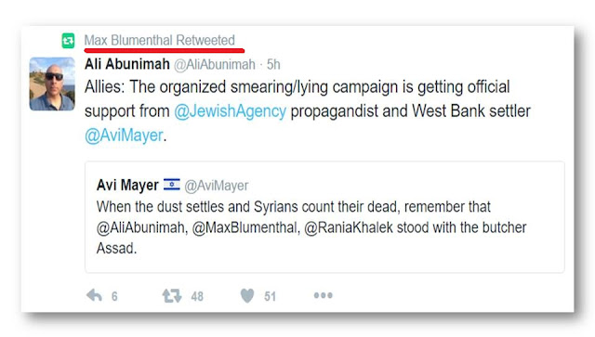Click the gray @AviMayer handle in quote
The image size is (595, 337).
click(x=217, y=186)
